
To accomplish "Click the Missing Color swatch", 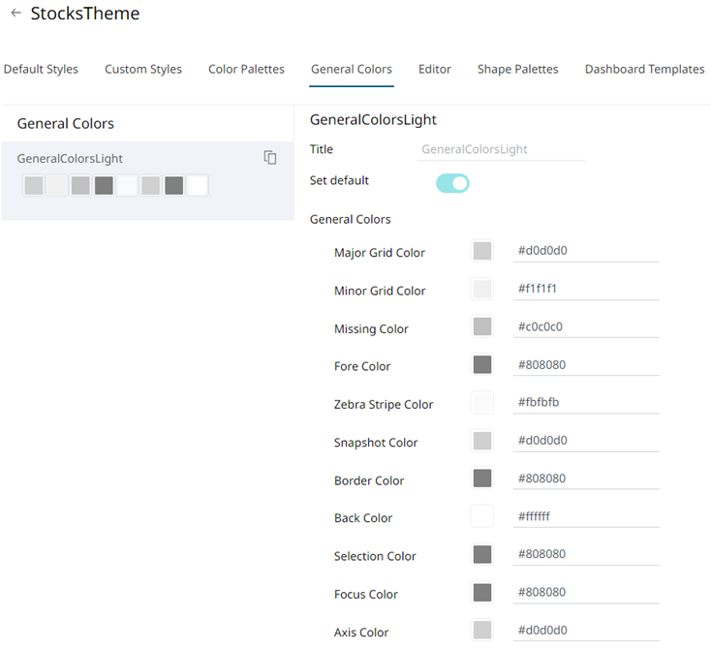I will (x=482, y=327).
